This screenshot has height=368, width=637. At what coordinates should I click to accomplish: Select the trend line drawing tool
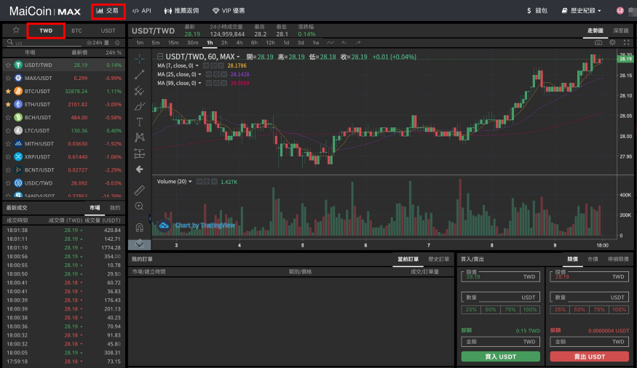pos(139,75)
